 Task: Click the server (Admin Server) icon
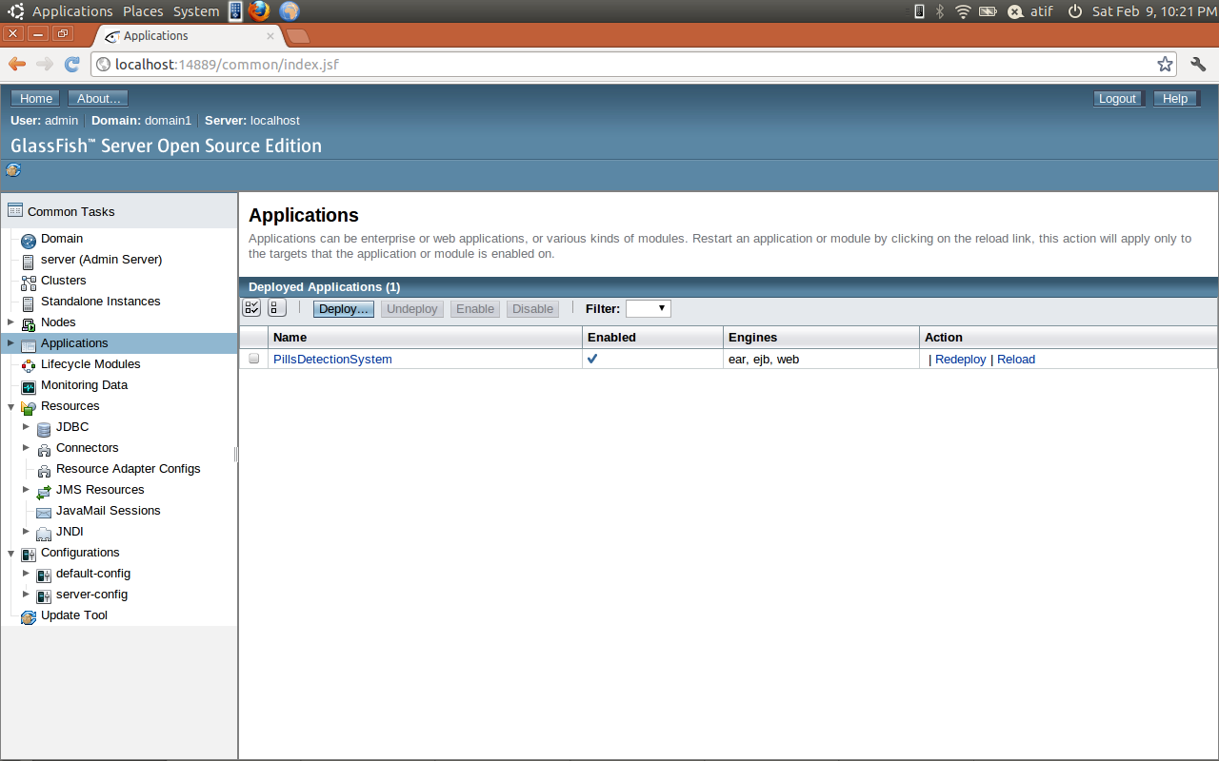tap(29, 262)
